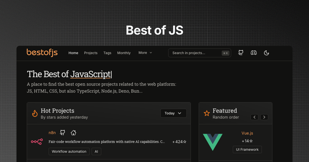The image size is (309, 162).
Task: Show next featured project
Action: pyautogui.click(x=264, y=117)
